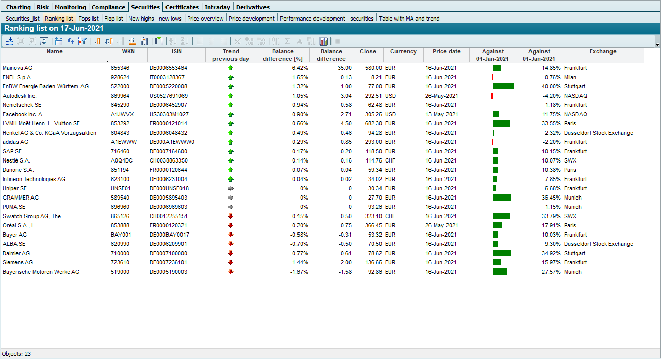Switch to the Derivatives tab
Viewport: 662px width, 359px height.
(x=253, y=7)
